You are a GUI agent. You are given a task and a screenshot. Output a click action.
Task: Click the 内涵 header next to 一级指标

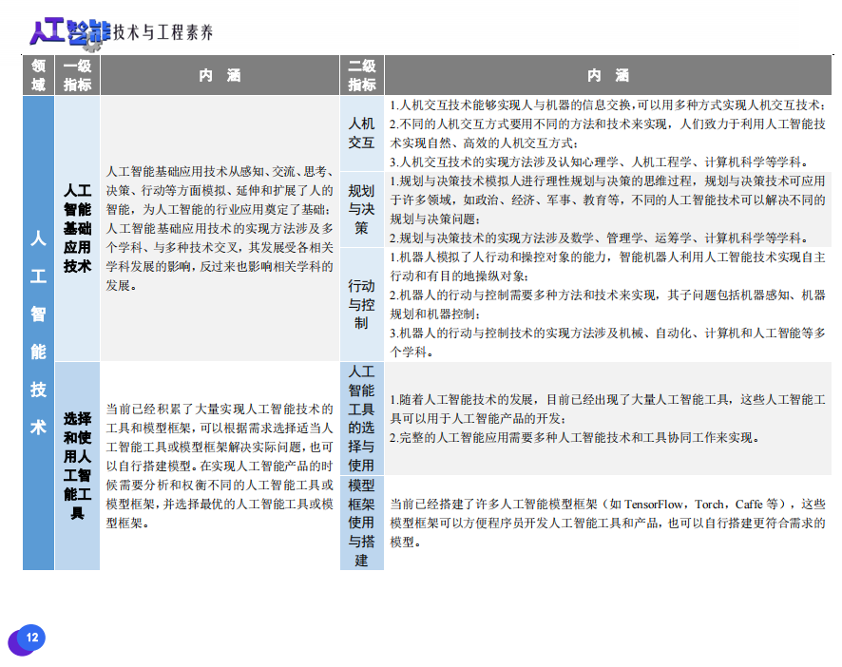[x=220, y=75]
